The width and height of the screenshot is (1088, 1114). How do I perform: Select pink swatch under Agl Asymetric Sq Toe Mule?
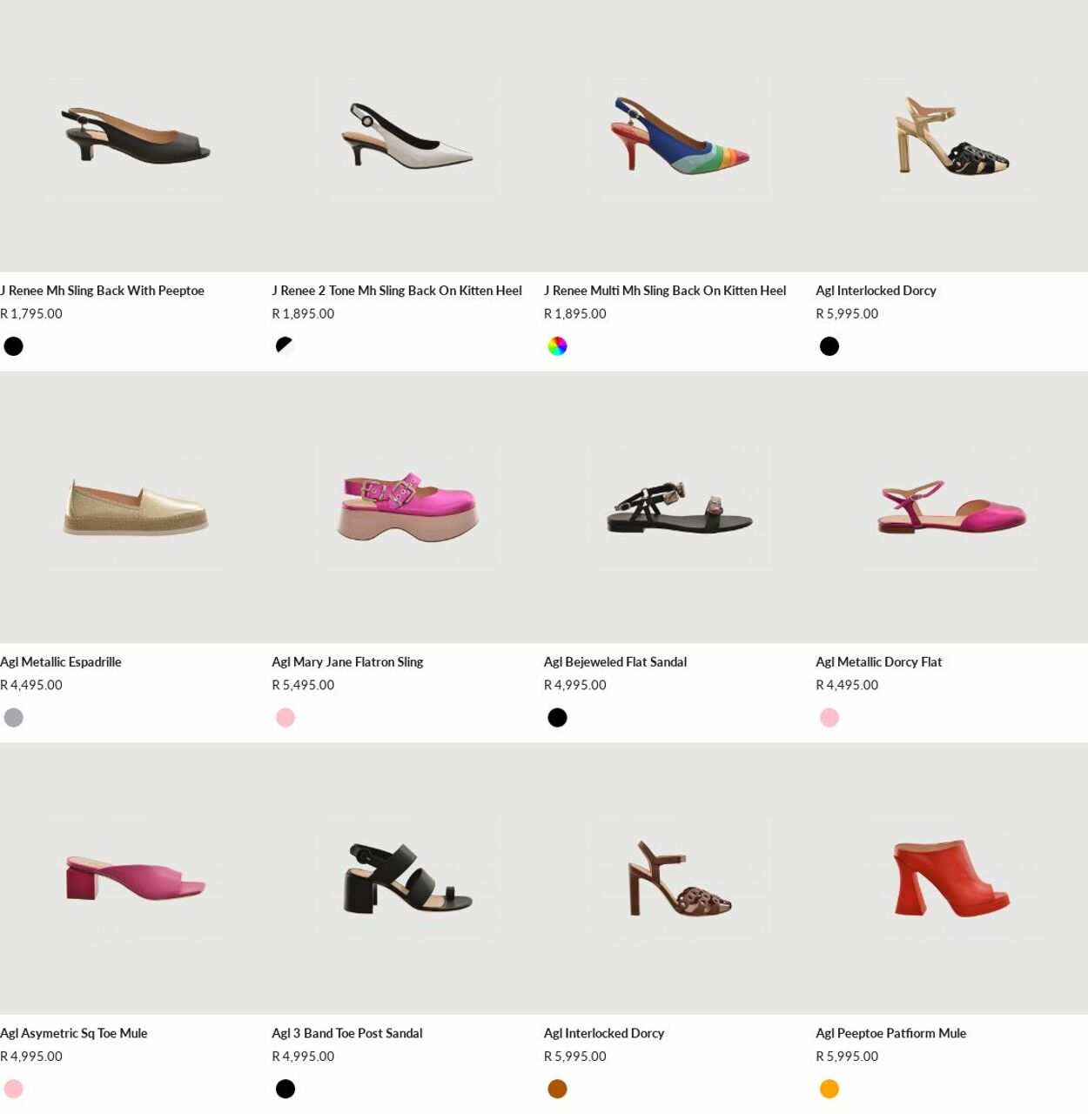13,1090
